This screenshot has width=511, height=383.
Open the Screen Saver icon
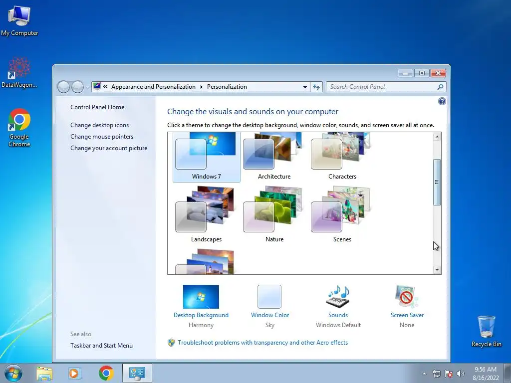(407, 296)
